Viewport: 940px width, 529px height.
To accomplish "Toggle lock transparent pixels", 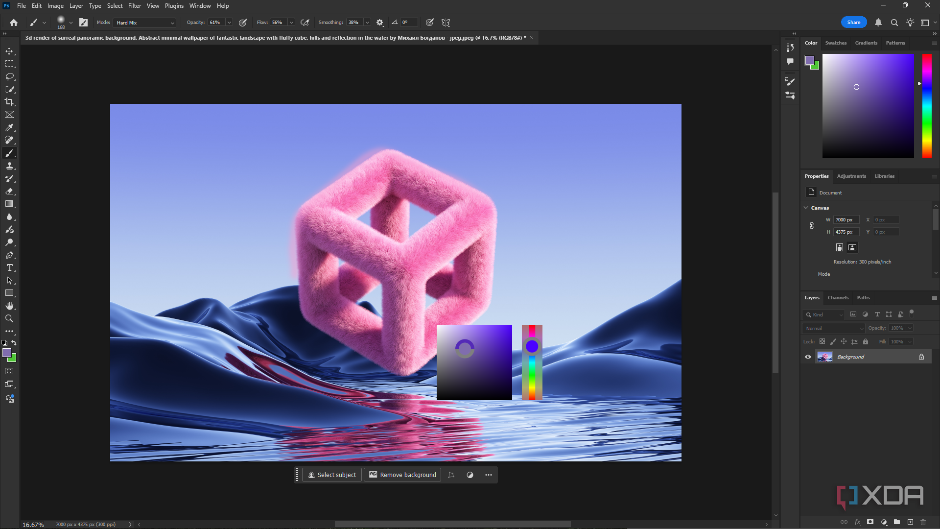I will (822, 342).
